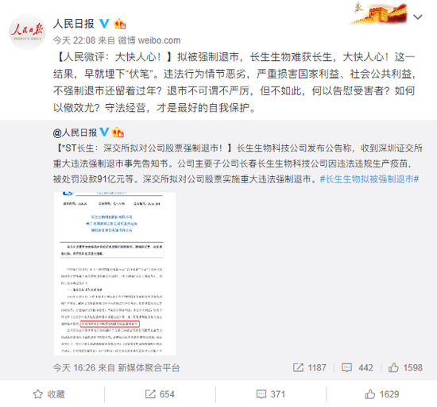The height and width of the screenshot is (407, 437).
Task: Open the 微博 weibo.com source link
Action: point(149,40)
